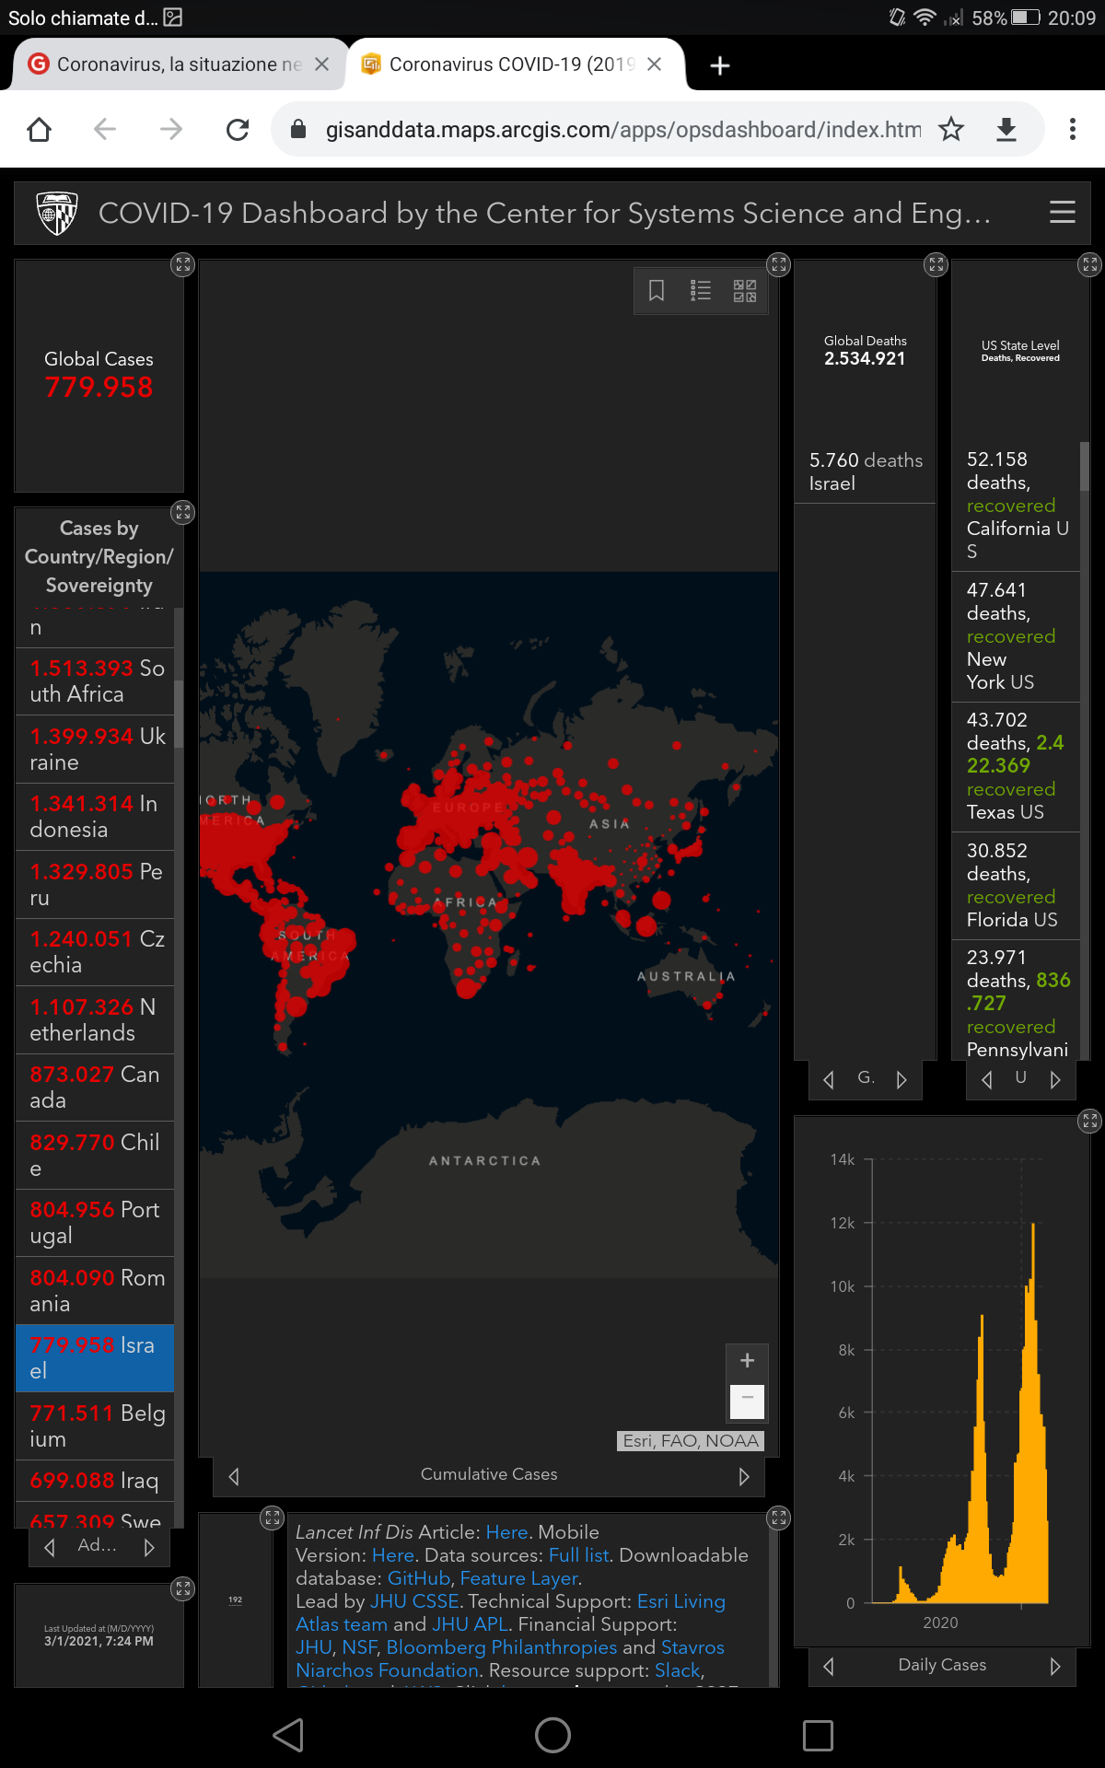This screenshot has height=1768, width=1105.
Task: Reload the current page
Action: coord(238,130)
